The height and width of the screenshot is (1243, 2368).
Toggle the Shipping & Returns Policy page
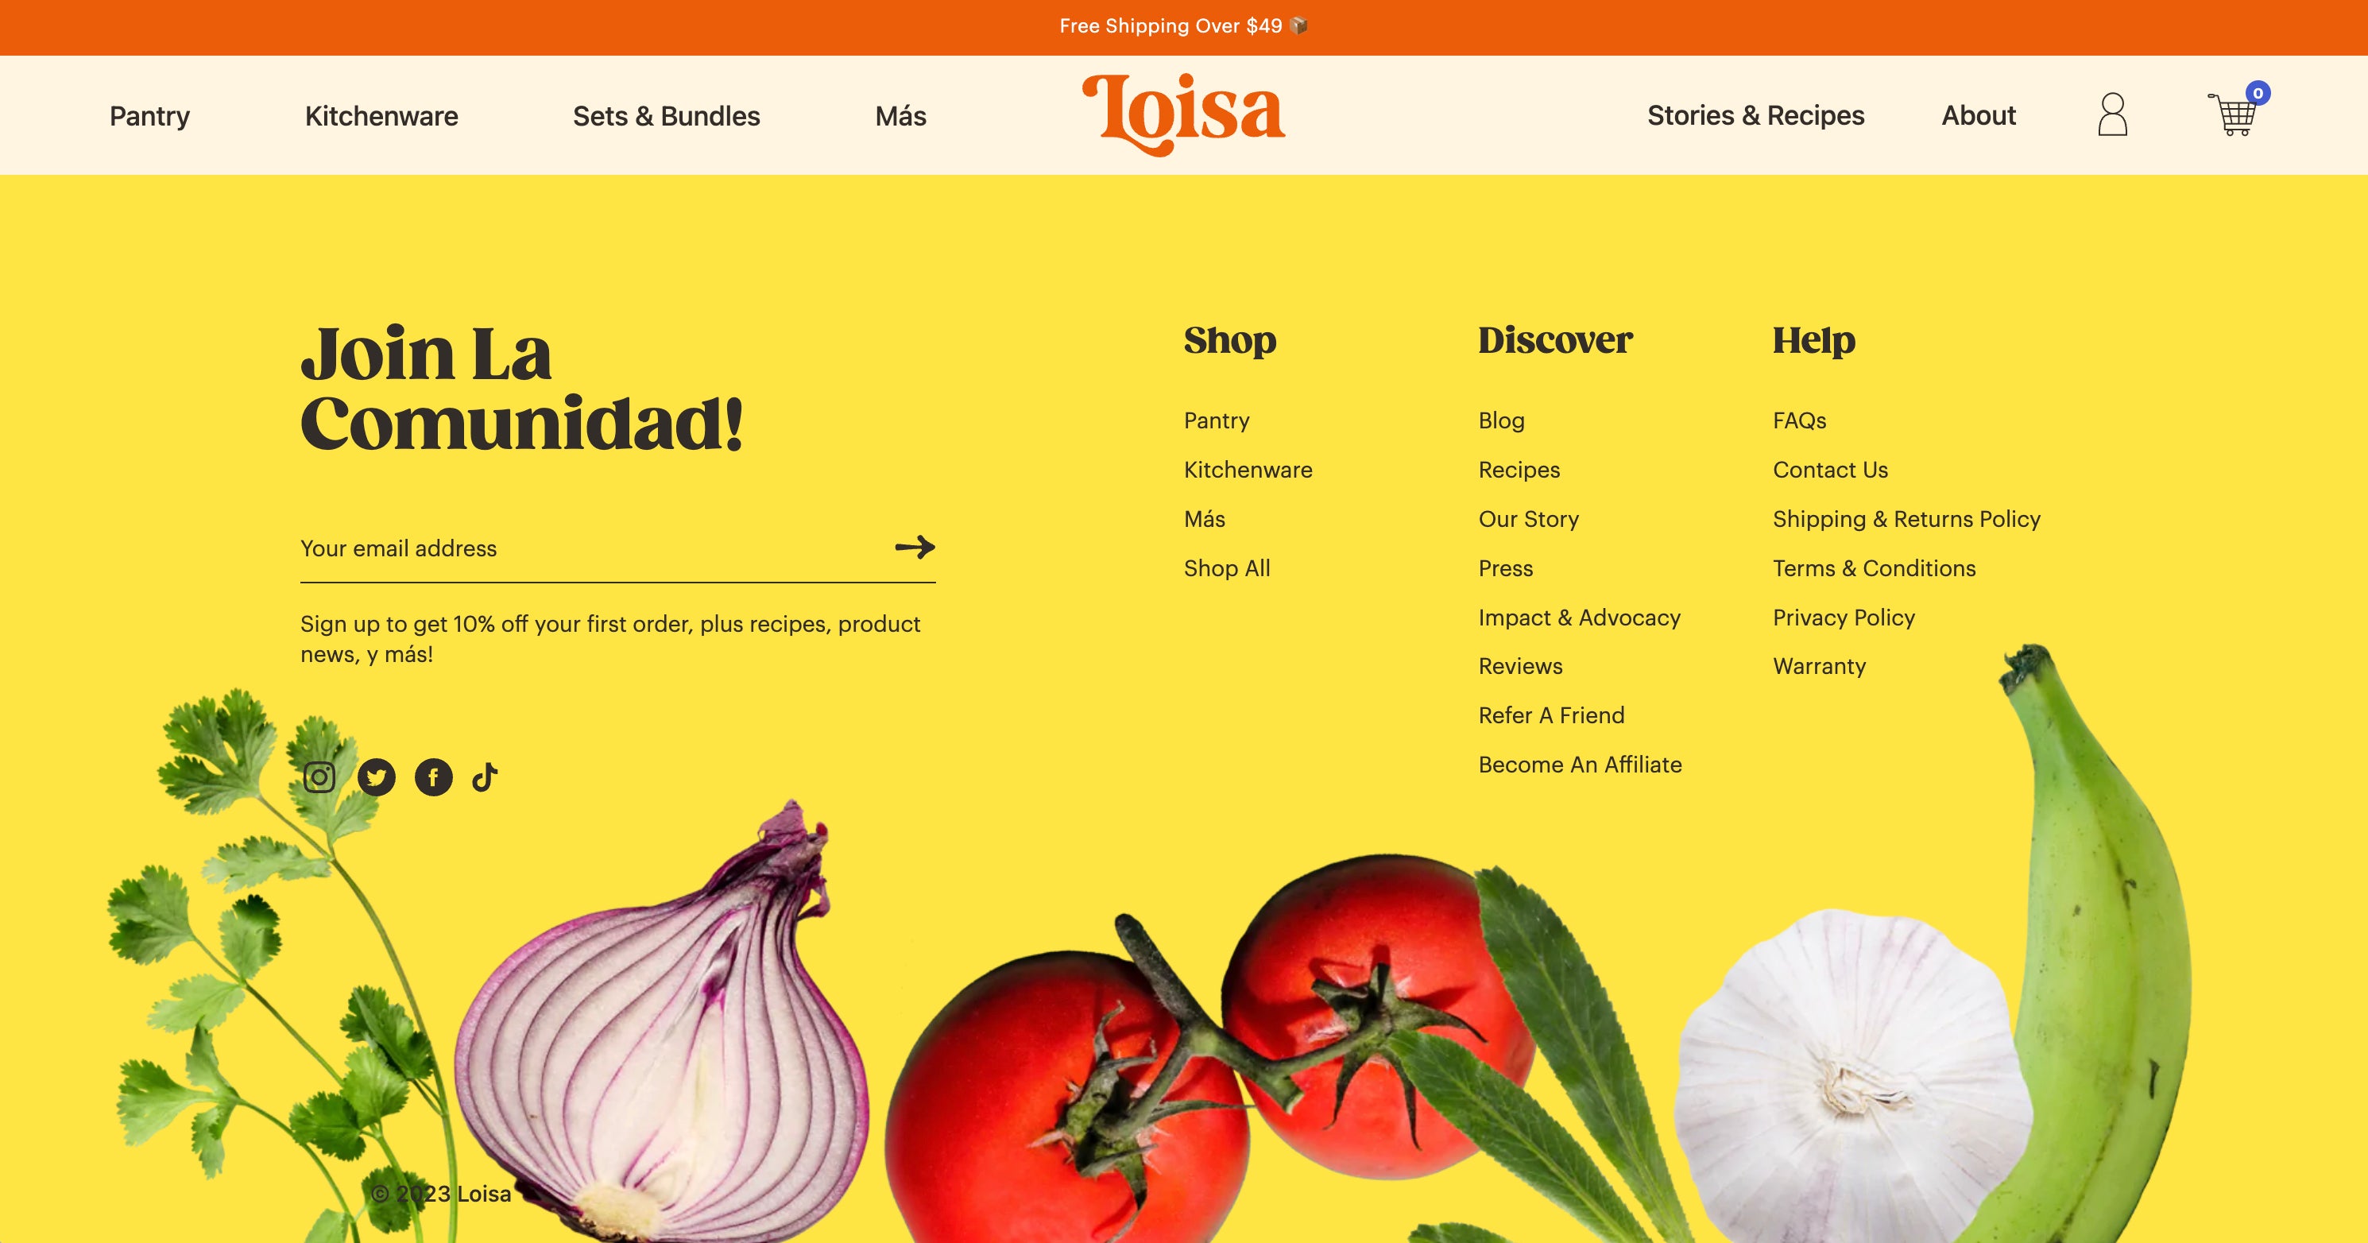click(1906, 518)
